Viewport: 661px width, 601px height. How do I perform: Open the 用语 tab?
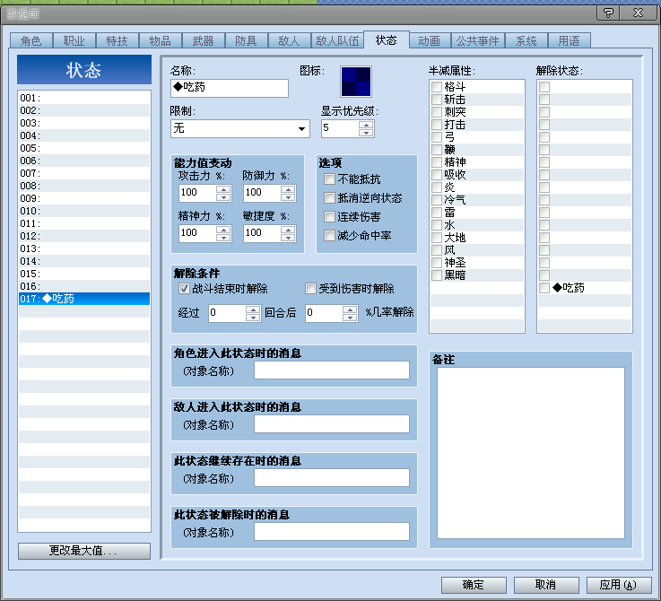click(x=570, y=40)
